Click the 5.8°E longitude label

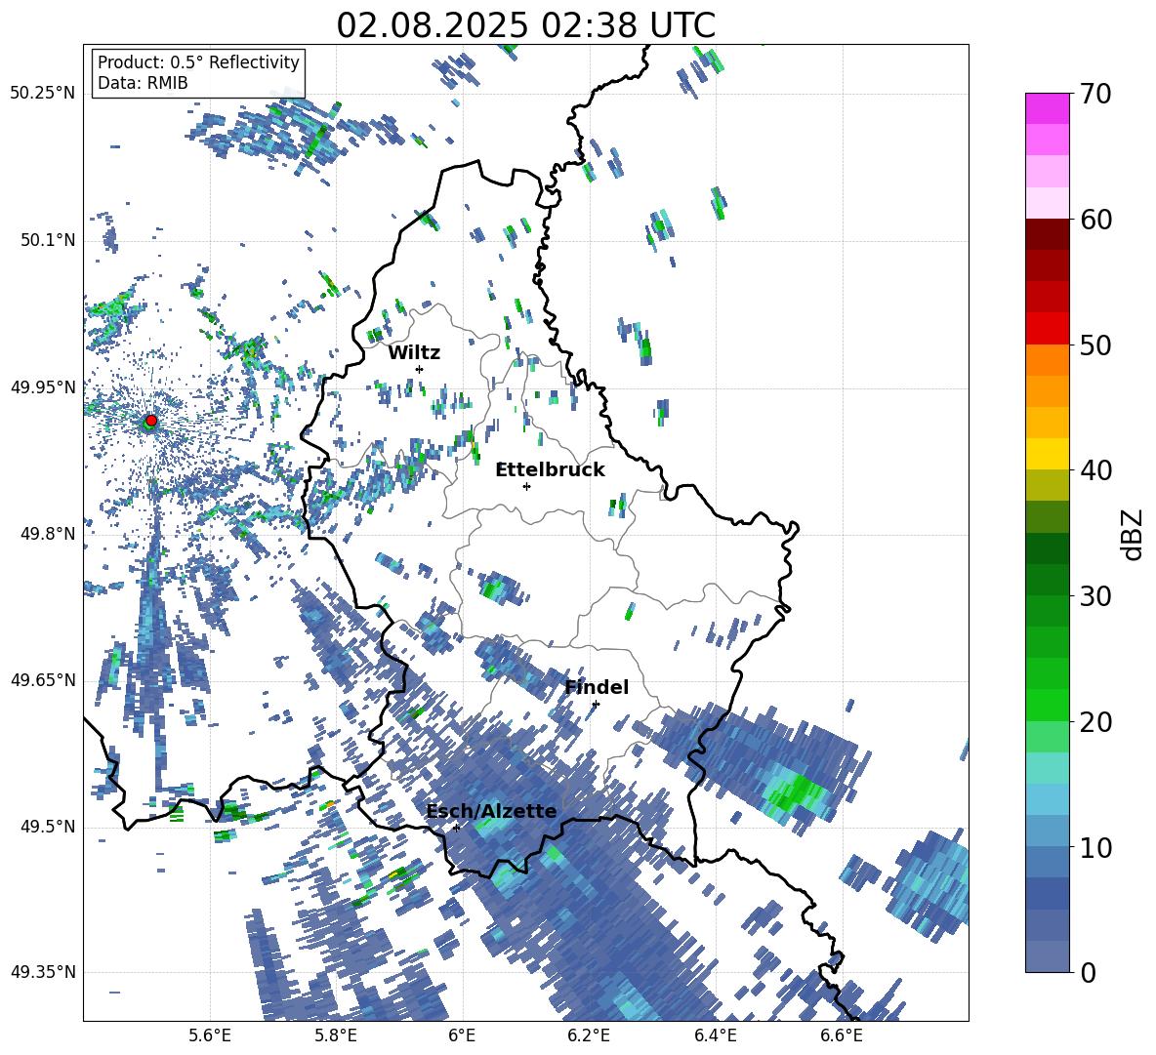[336, 1036]
